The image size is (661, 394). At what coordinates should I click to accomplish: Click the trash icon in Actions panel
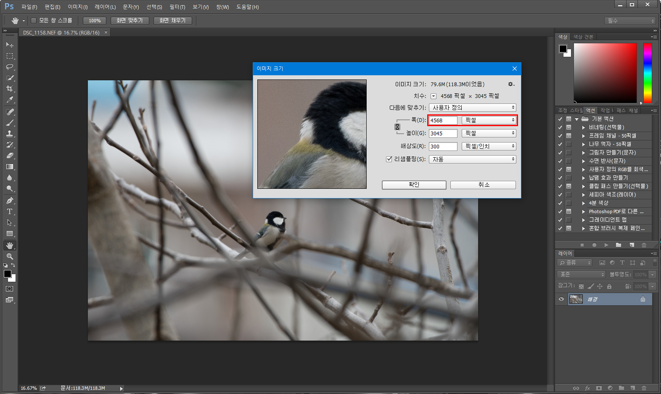click(644, 245)
